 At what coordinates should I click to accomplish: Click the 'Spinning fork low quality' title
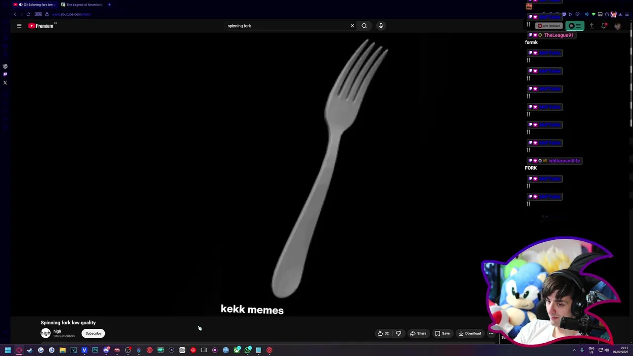point(68,322)
